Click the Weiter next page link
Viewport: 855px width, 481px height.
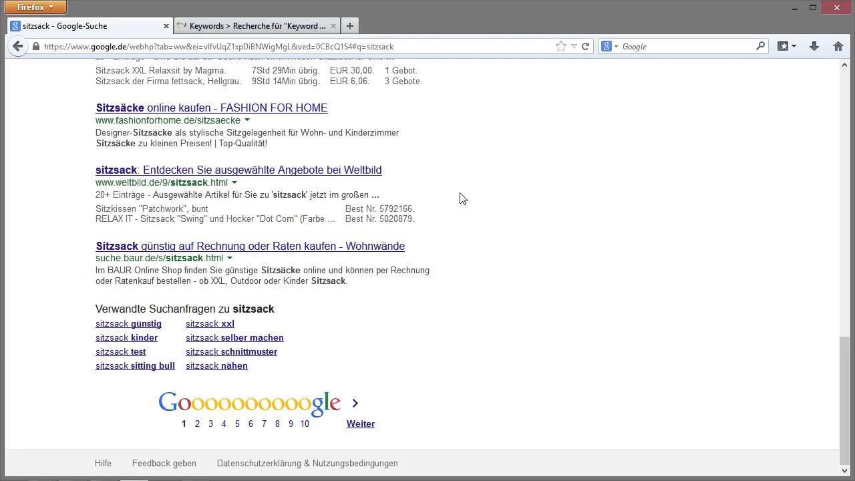361,424
